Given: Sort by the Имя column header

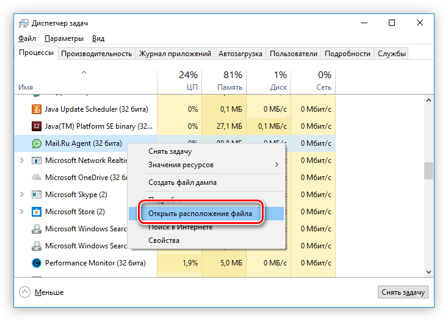Looking at the screenshot, I should pyautogui.click(x=85, y=81).
